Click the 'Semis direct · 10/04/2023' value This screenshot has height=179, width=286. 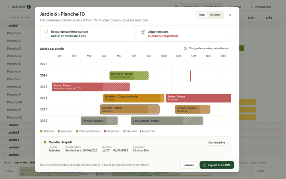coord(81,150)
